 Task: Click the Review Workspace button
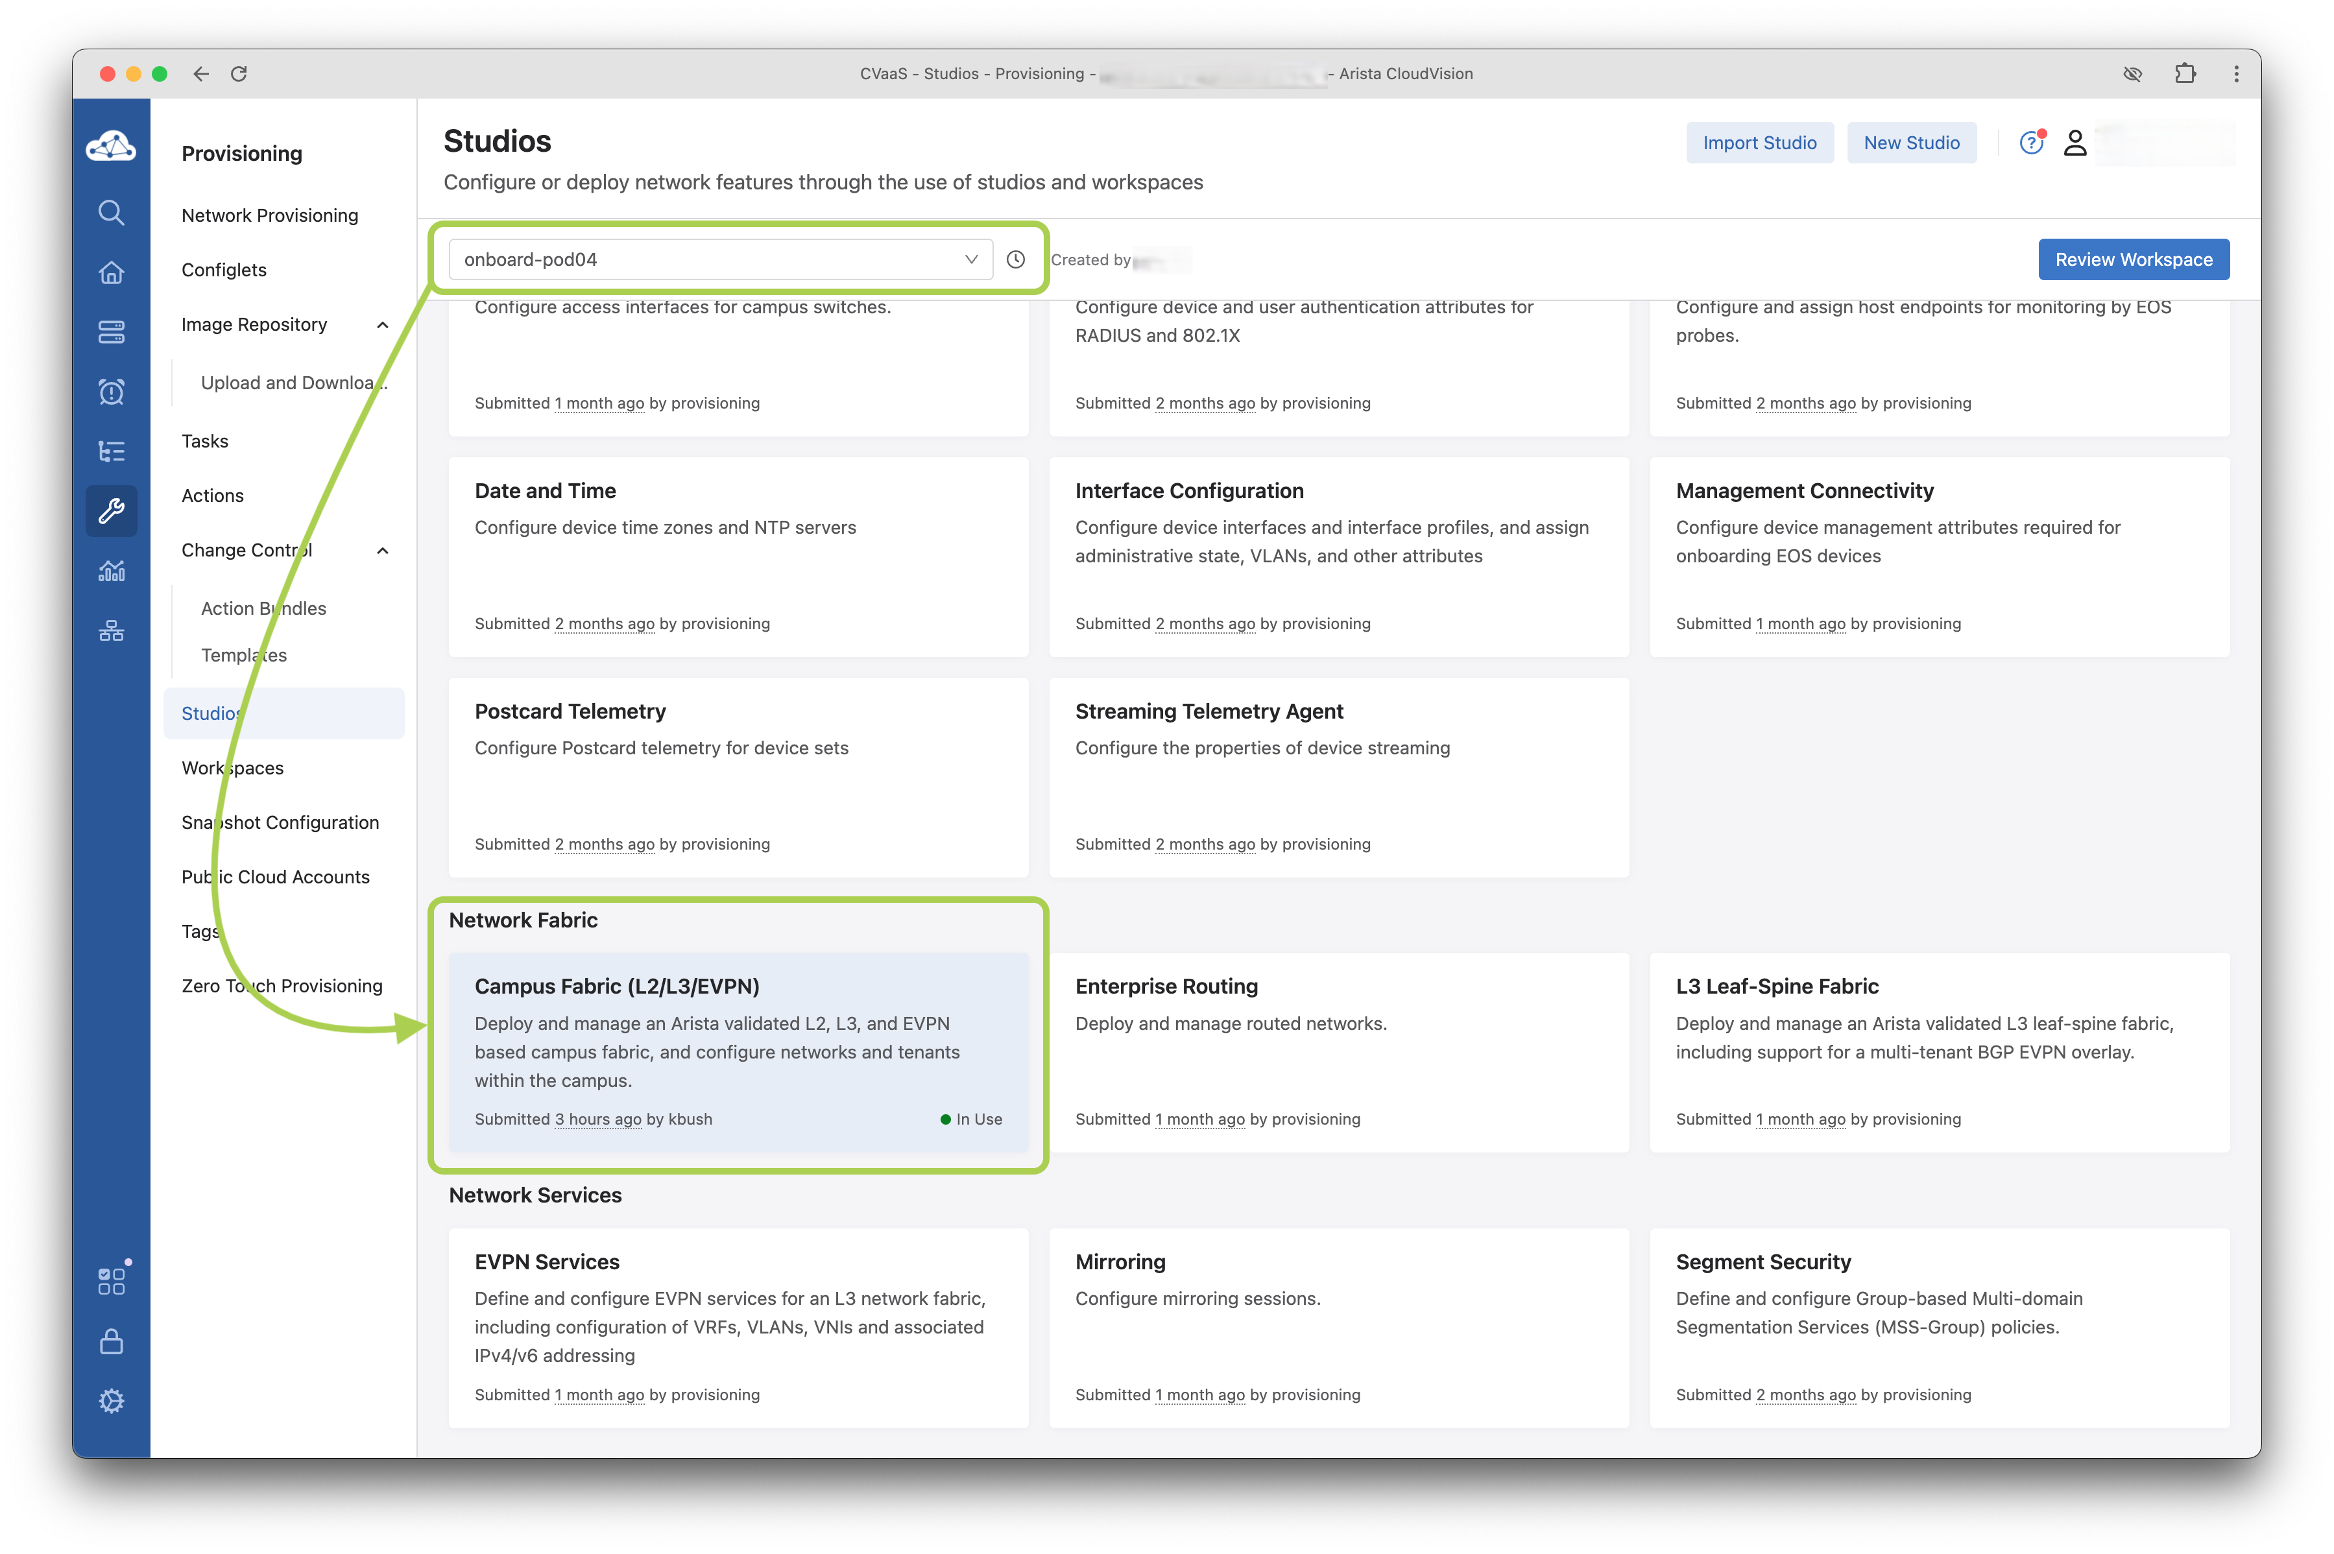point(2133,259)
